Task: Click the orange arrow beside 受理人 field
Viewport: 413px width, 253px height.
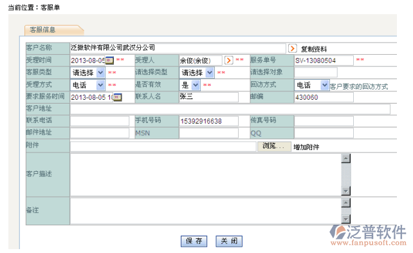Action: coord(229,61)
